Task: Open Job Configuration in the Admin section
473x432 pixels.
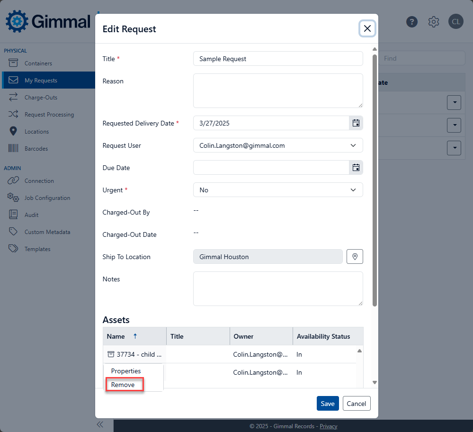Action: pyautogui.click(x=47, y=198)
